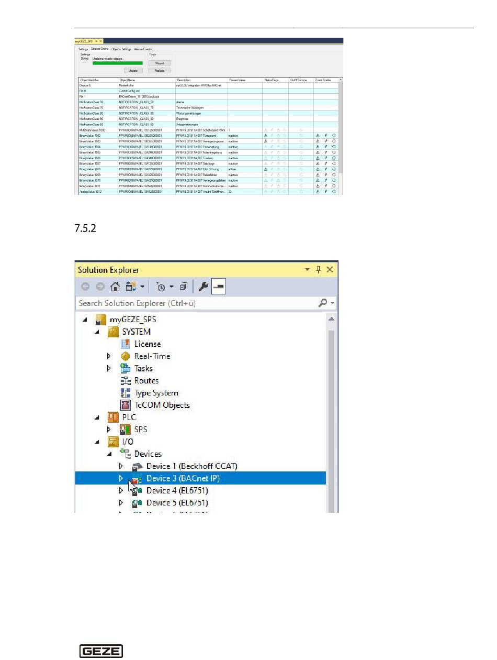The image size is (497, 660).
Task: Collapse the Devices node
Action: (109, 454)
